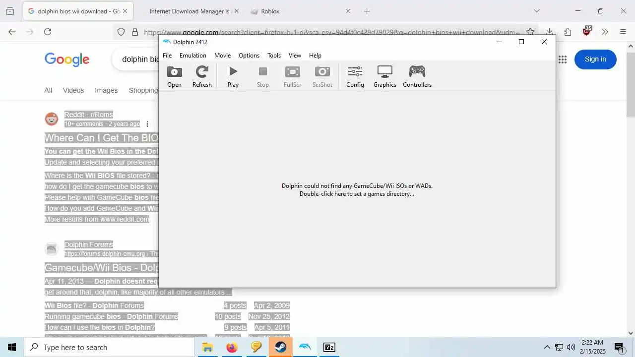This screenshot has height=357, width=635.
Task: Open the Options menu in Dolphin
Action: coord(249,56)
